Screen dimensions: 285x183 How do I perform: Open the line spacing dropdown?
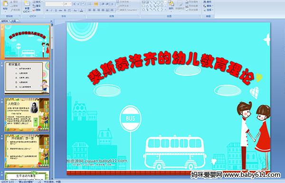coord(113,4)
